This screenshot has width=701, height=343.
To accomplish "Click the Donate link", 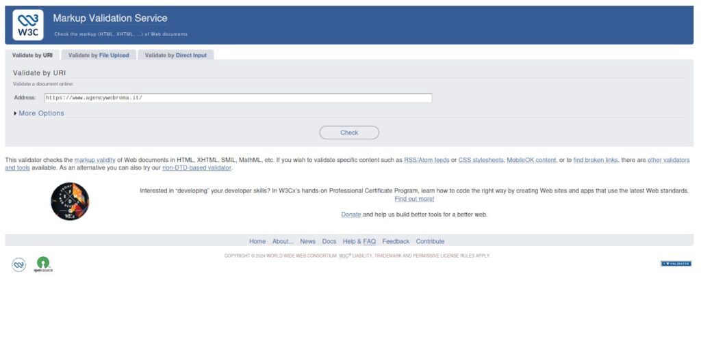I will click(351, 215).
